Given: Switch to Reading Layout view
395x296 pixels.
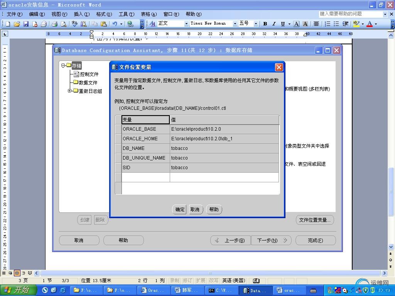Looking at the screenshot, I should [x=30, y=273].
